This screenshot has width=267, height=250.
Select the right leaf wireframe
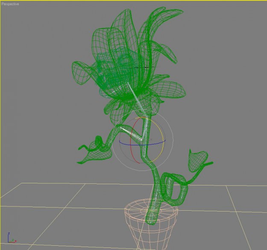pyautogui.click(x=197, y=161)
